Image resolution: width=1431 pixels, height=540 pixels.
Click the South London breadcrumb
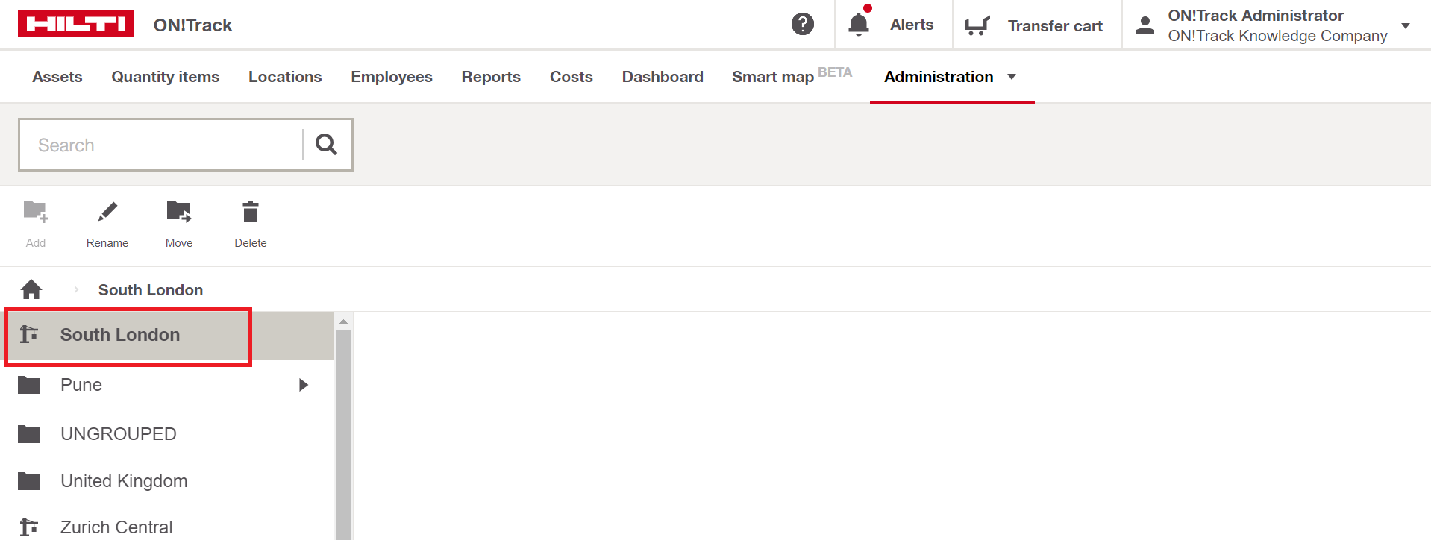151,290
